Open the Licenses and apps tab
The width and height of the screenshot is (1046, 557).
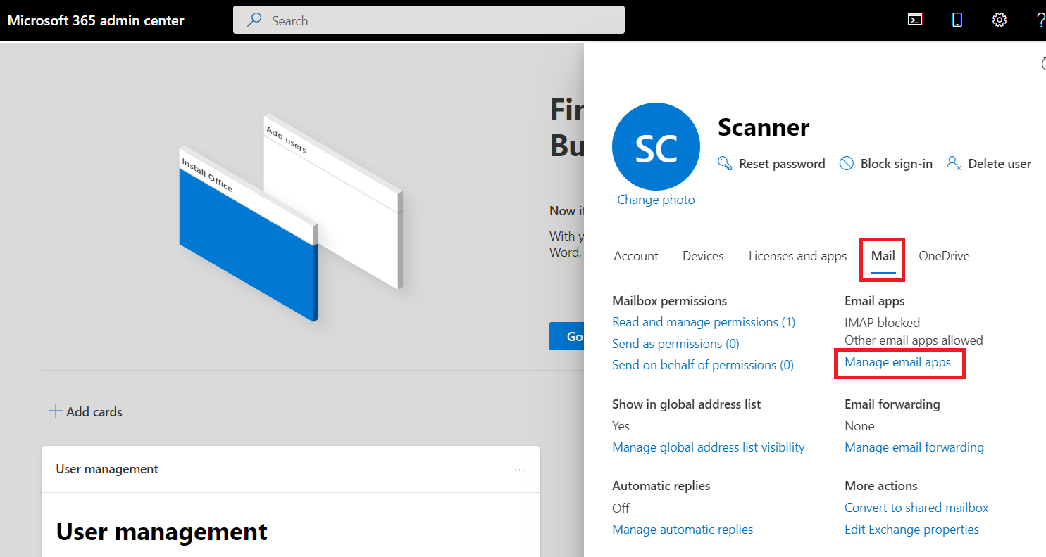point(797,256)
